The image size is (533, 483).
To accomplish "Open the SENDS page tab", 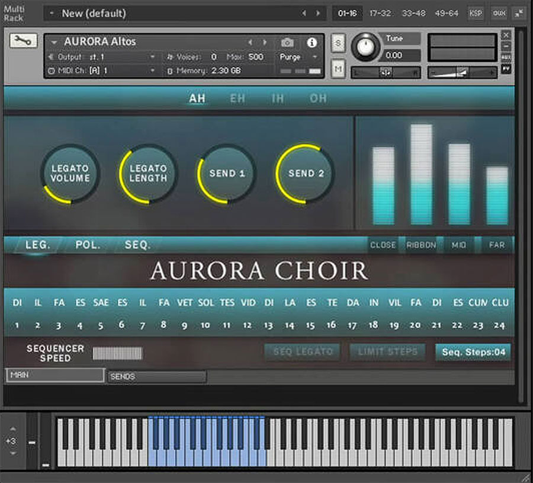I will tap(157, 376).
